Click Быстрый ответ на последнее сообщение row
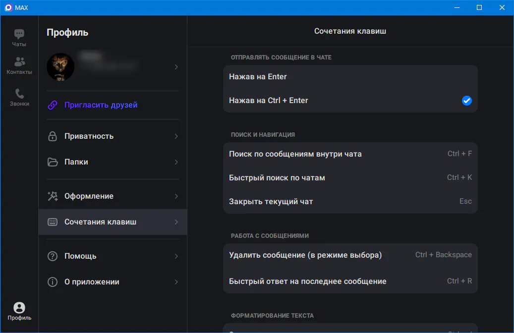Screen dimensions: 514x333 coord(350,281)
